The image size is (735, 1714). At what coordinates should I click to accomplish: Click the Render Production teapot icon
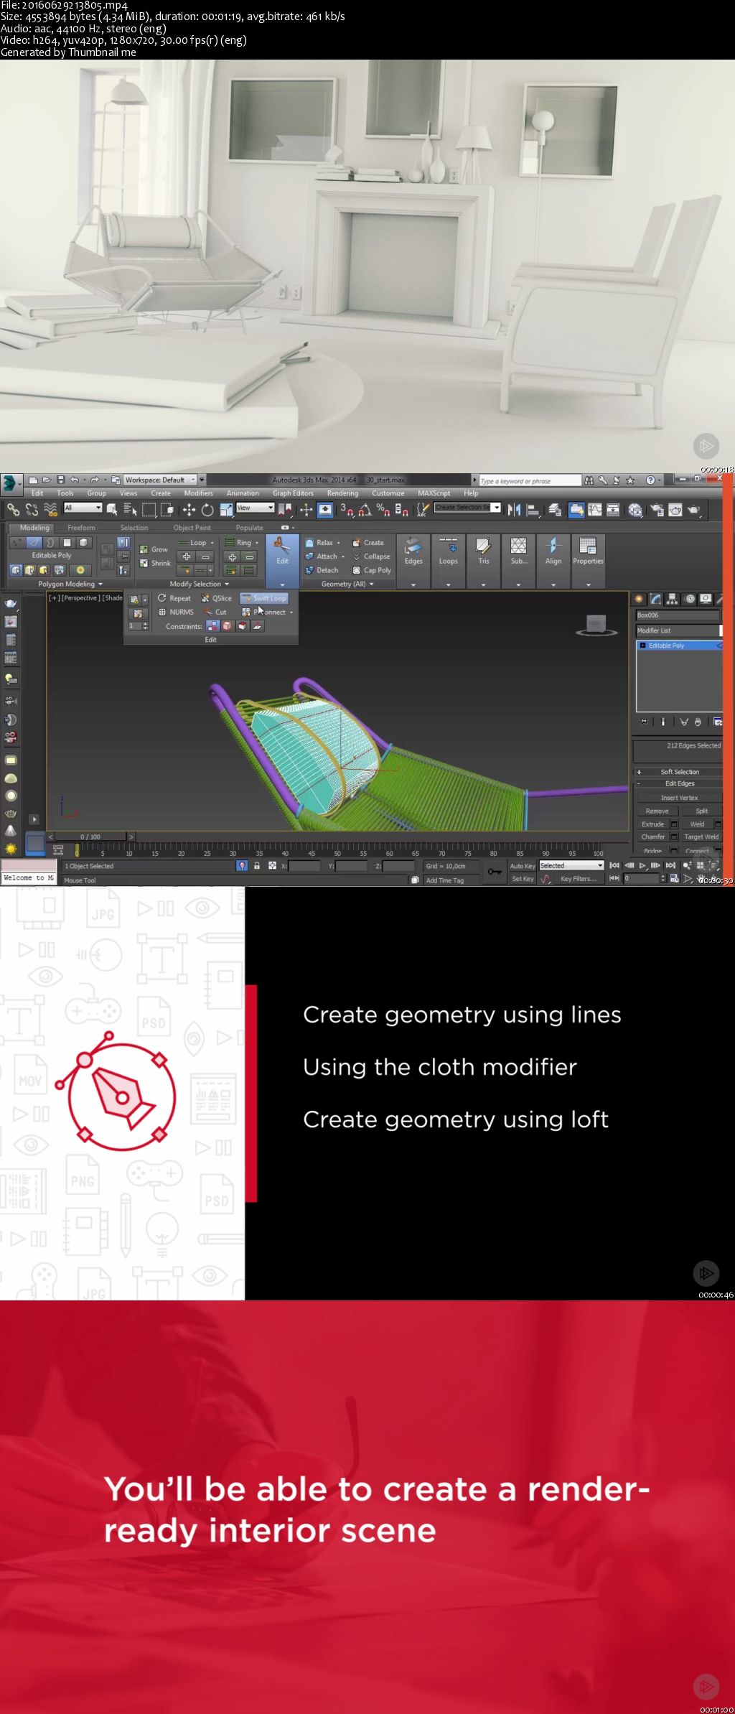click(694, 509)
